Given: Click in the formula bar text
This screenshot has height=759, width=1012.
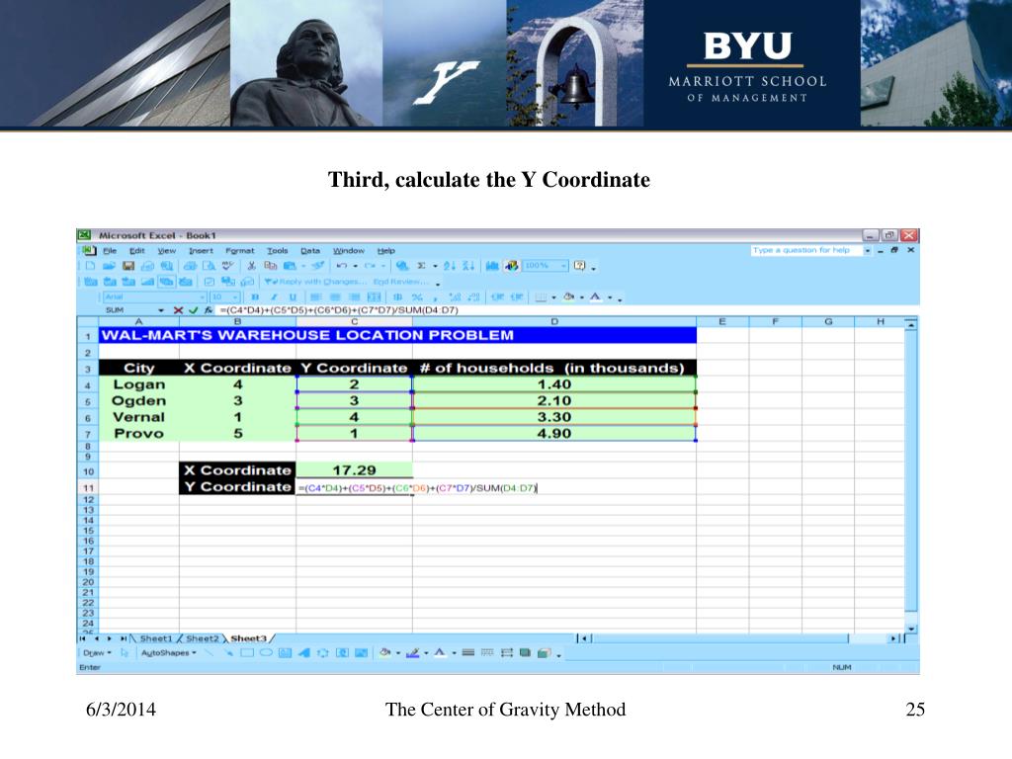Looking at the screenshot, I should tap(339, 310).
